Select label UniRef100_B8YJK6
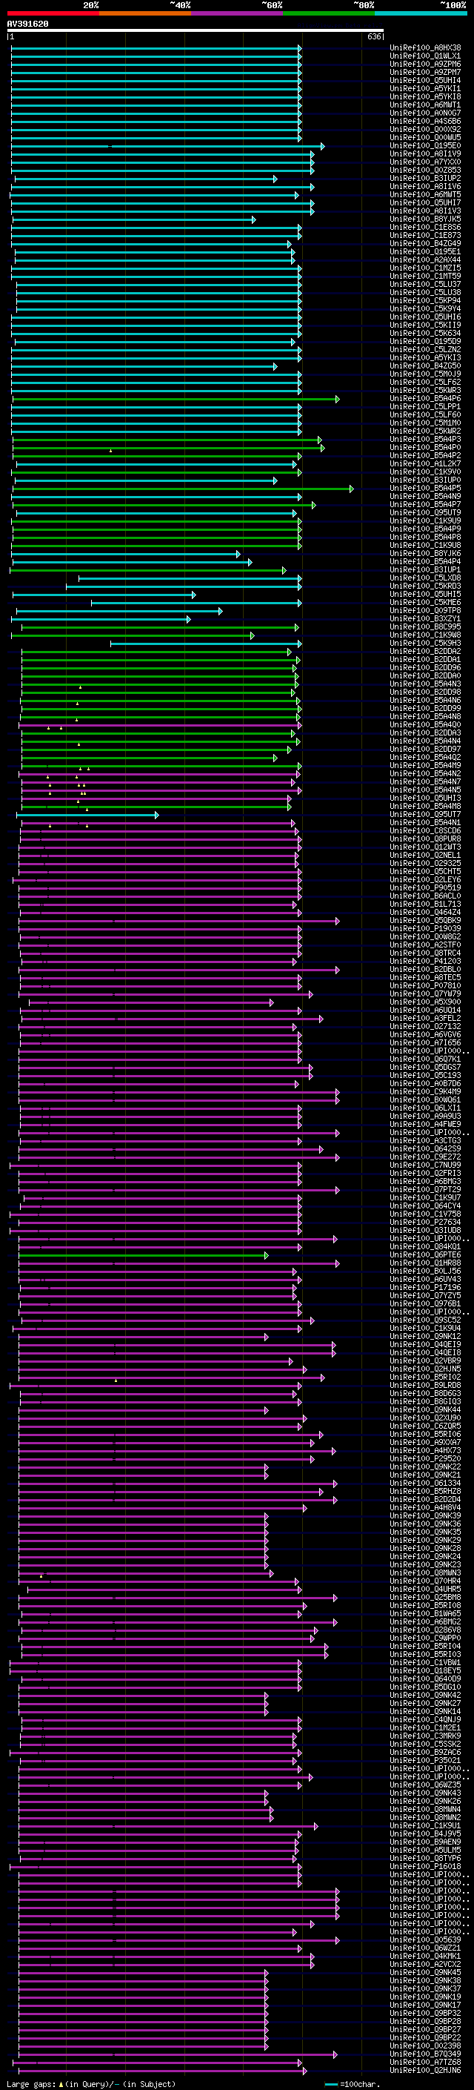 point(425,553)
